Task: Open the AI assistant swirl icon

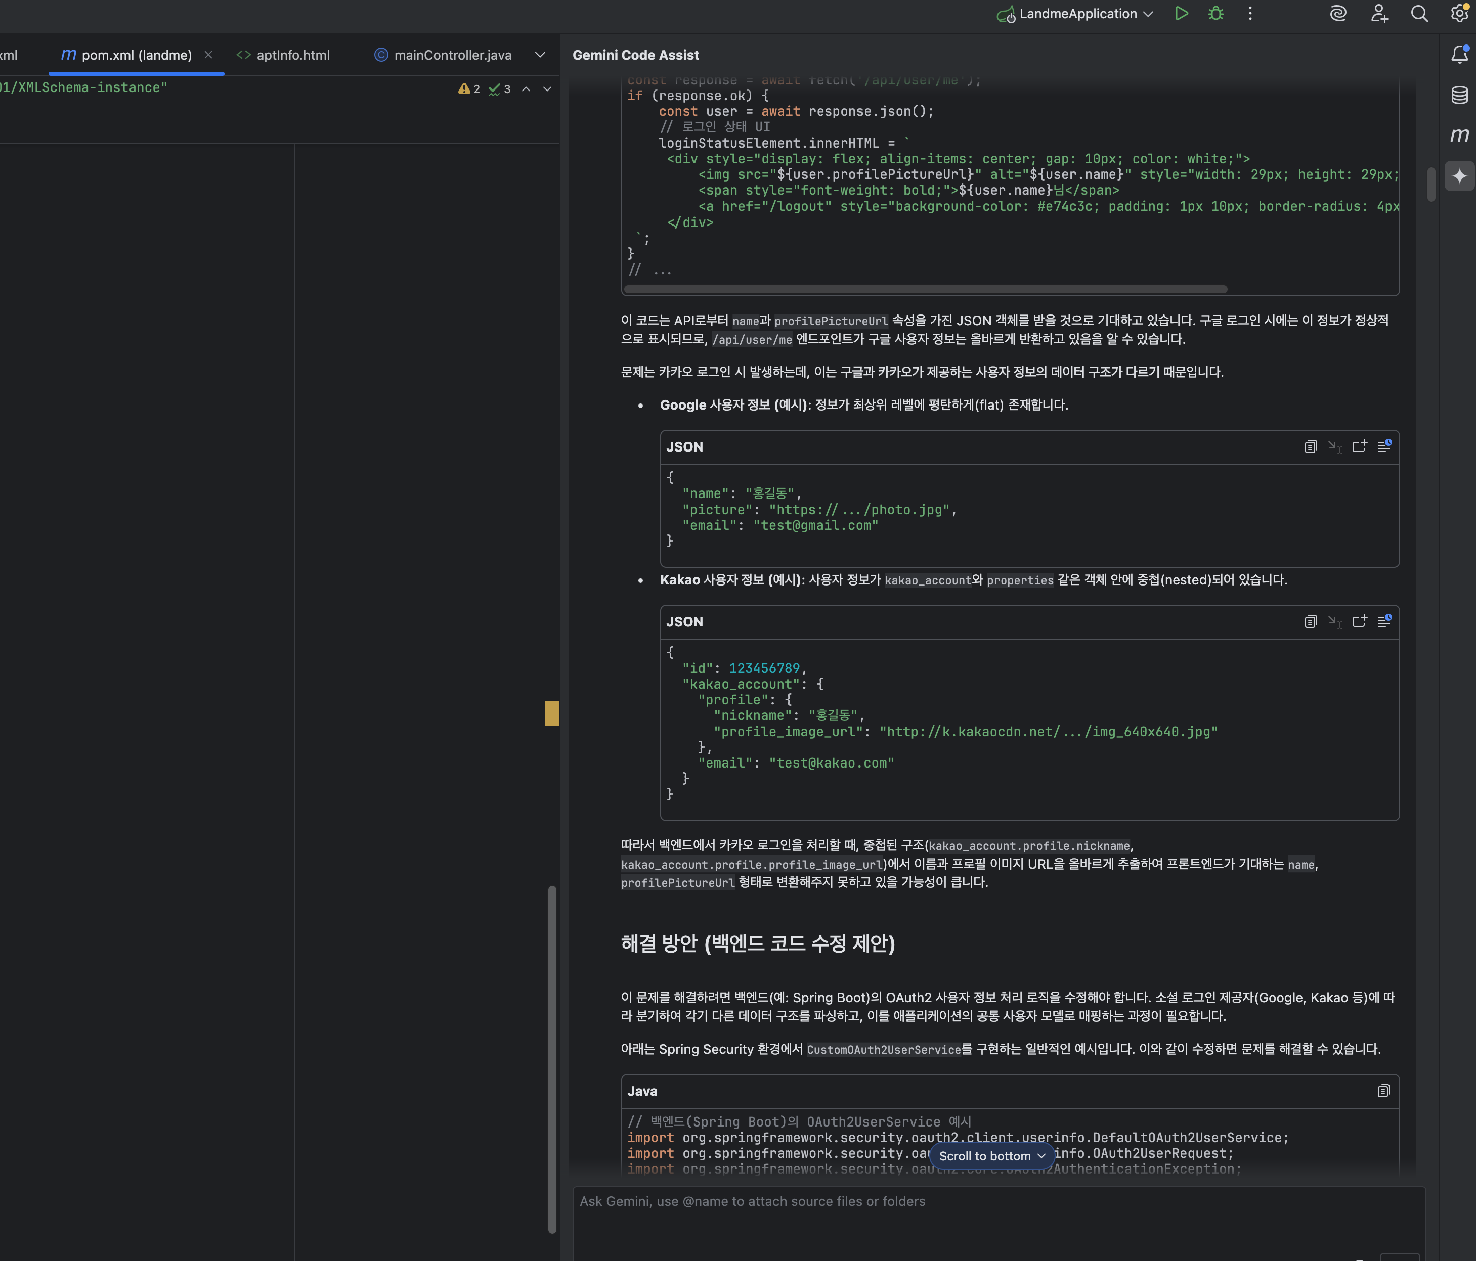Action: [x=1338, y=14]
